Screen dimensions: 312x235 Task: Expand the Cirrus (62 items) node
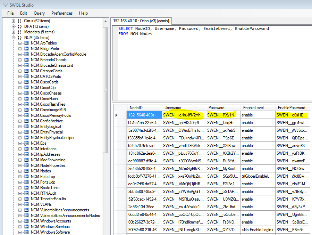14,21
